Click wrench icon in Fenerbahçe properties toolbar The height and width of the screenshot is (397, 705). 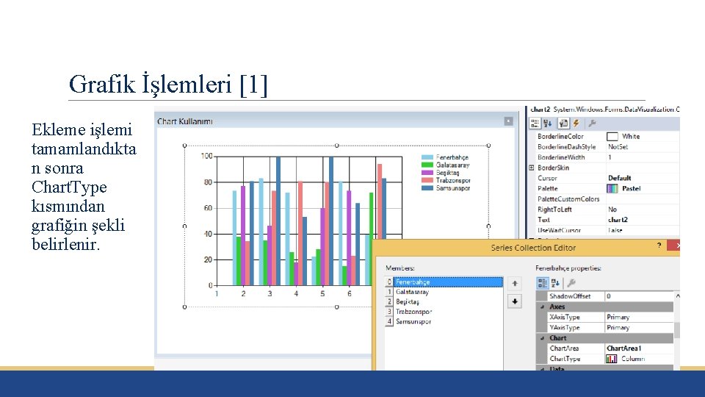[571, 283]
